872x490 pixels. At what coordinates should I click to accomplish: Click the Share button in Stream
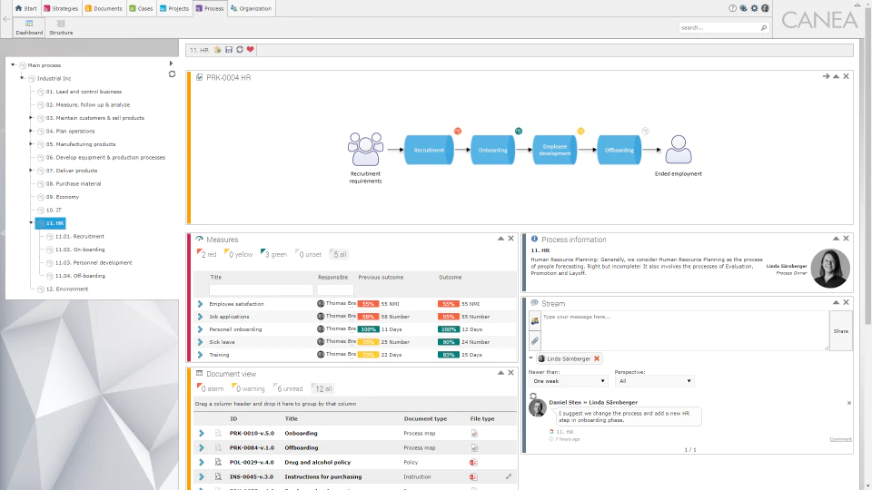click(841, 331)
